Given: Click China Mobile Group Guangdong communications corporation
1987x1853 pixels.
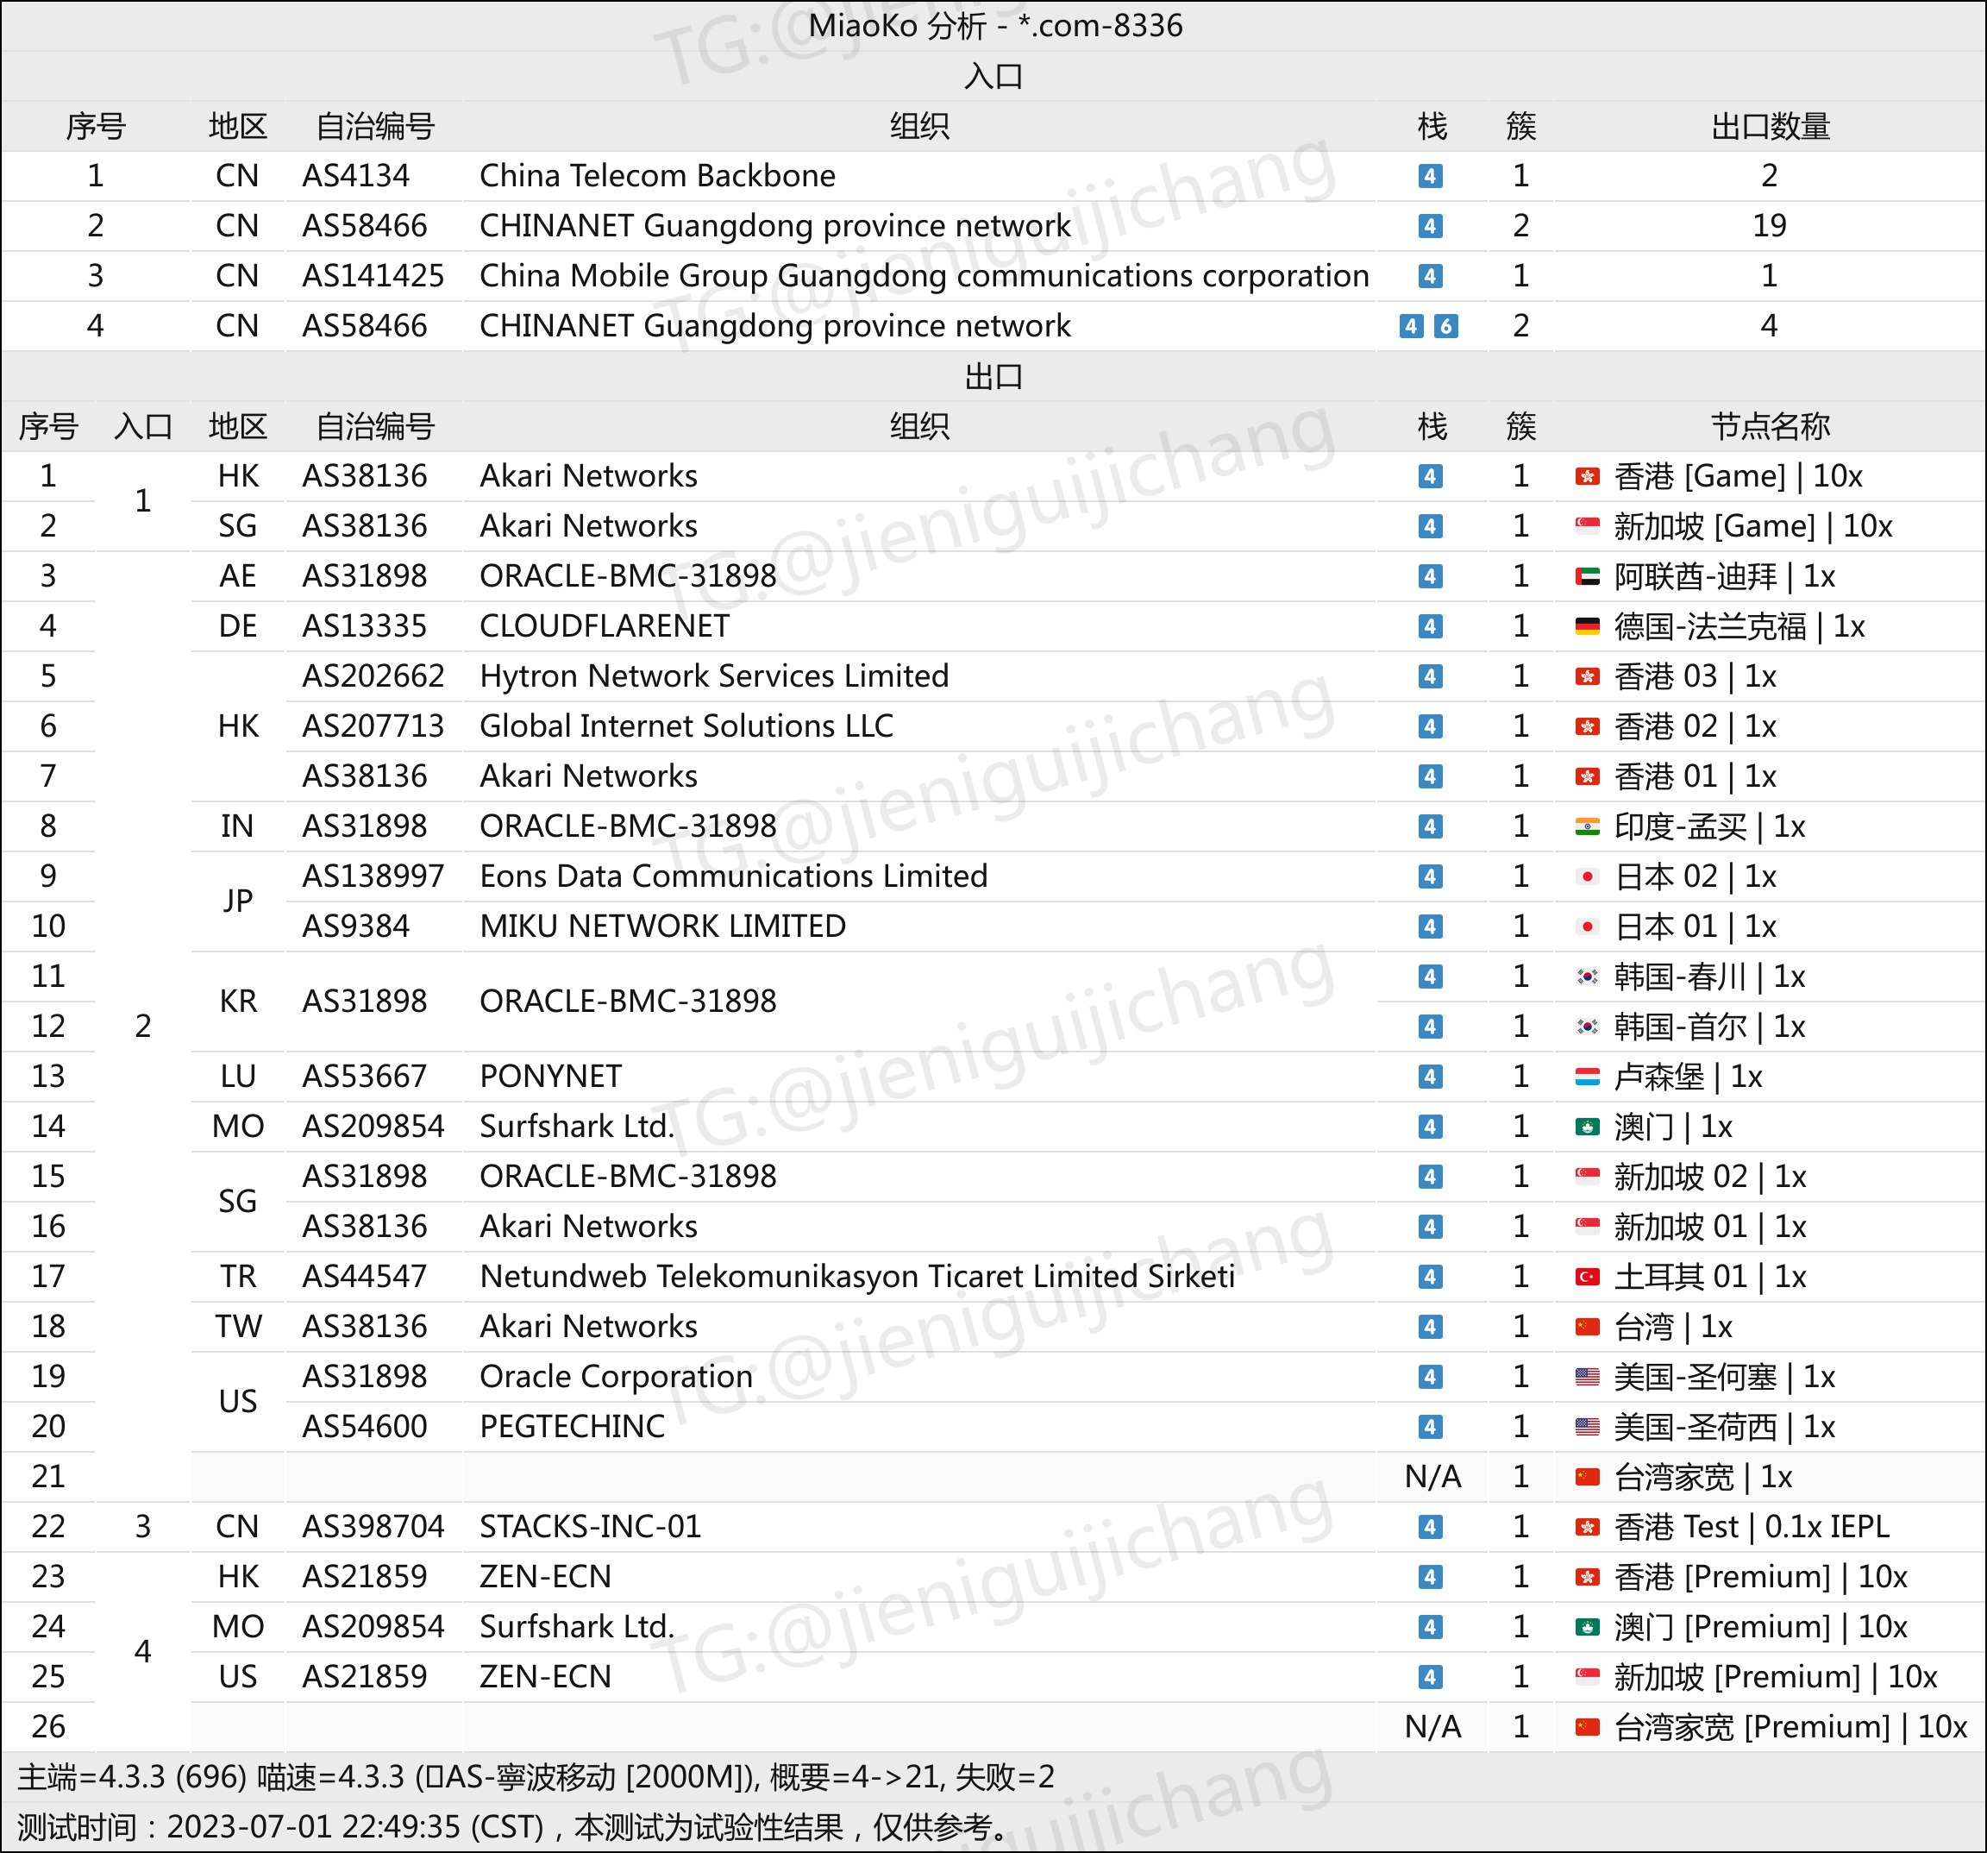Looking at the screenshot, I should point(924,276).
